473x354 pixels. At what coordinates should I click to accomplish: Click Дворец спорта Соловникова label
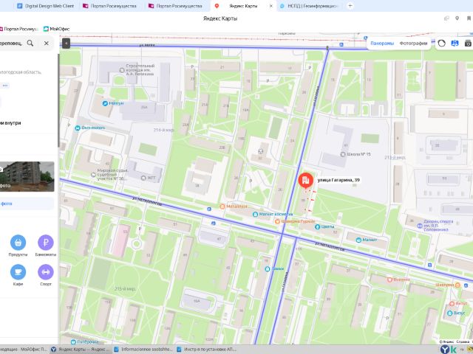click(x=438, y=226)
